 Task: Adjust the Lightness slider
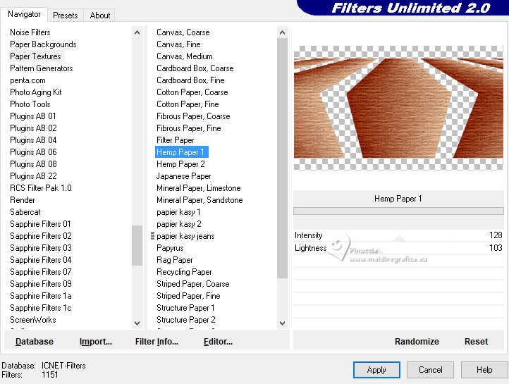(x=398, y=248)
